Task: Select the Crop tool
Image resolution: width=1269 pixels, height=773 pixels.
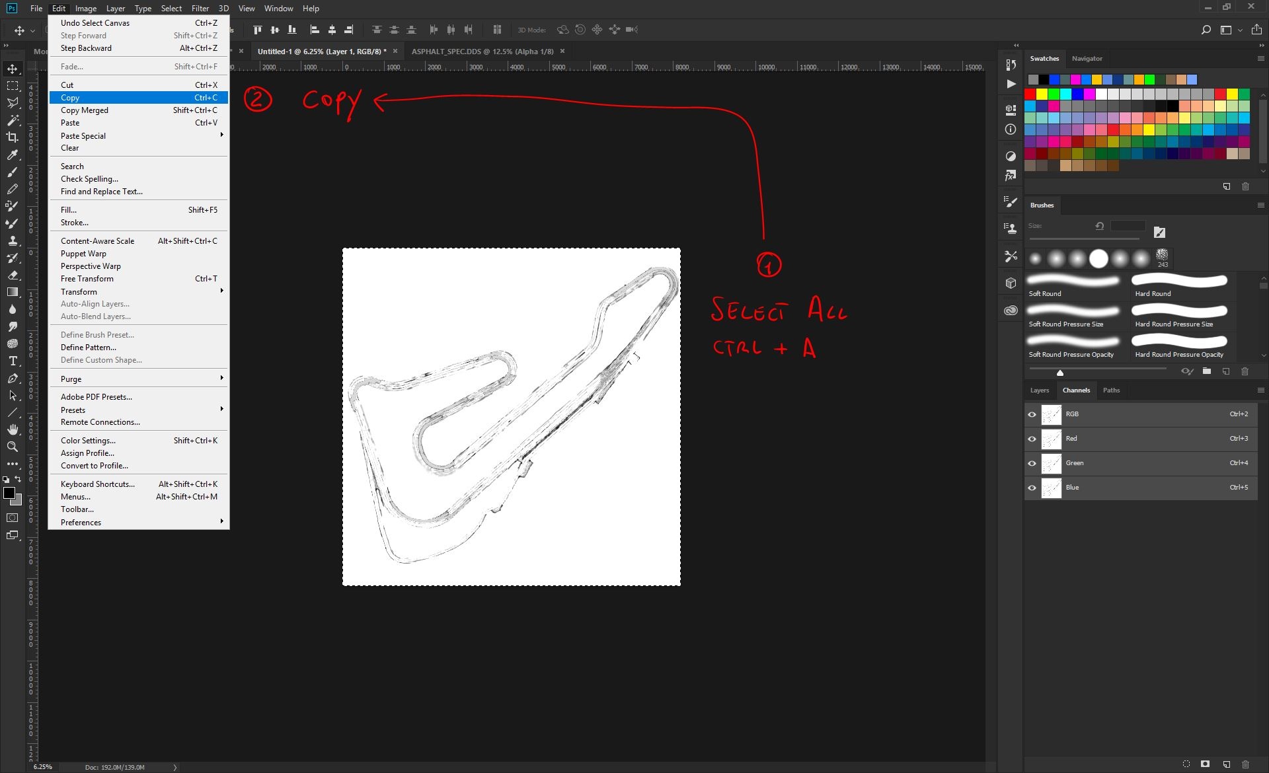Action: 13,137
